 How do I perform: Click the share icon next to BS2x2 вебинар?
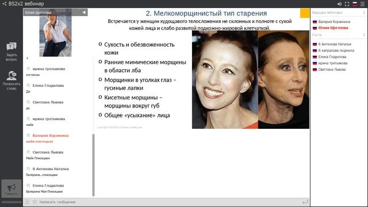[4, 4]
